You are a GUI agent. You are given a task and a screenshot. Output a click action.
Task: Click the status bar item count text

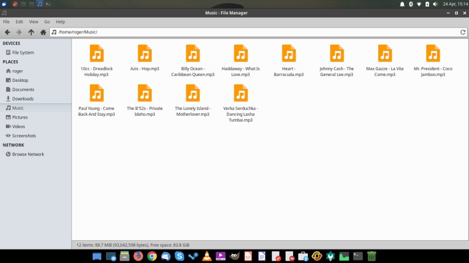pos(133,245)
